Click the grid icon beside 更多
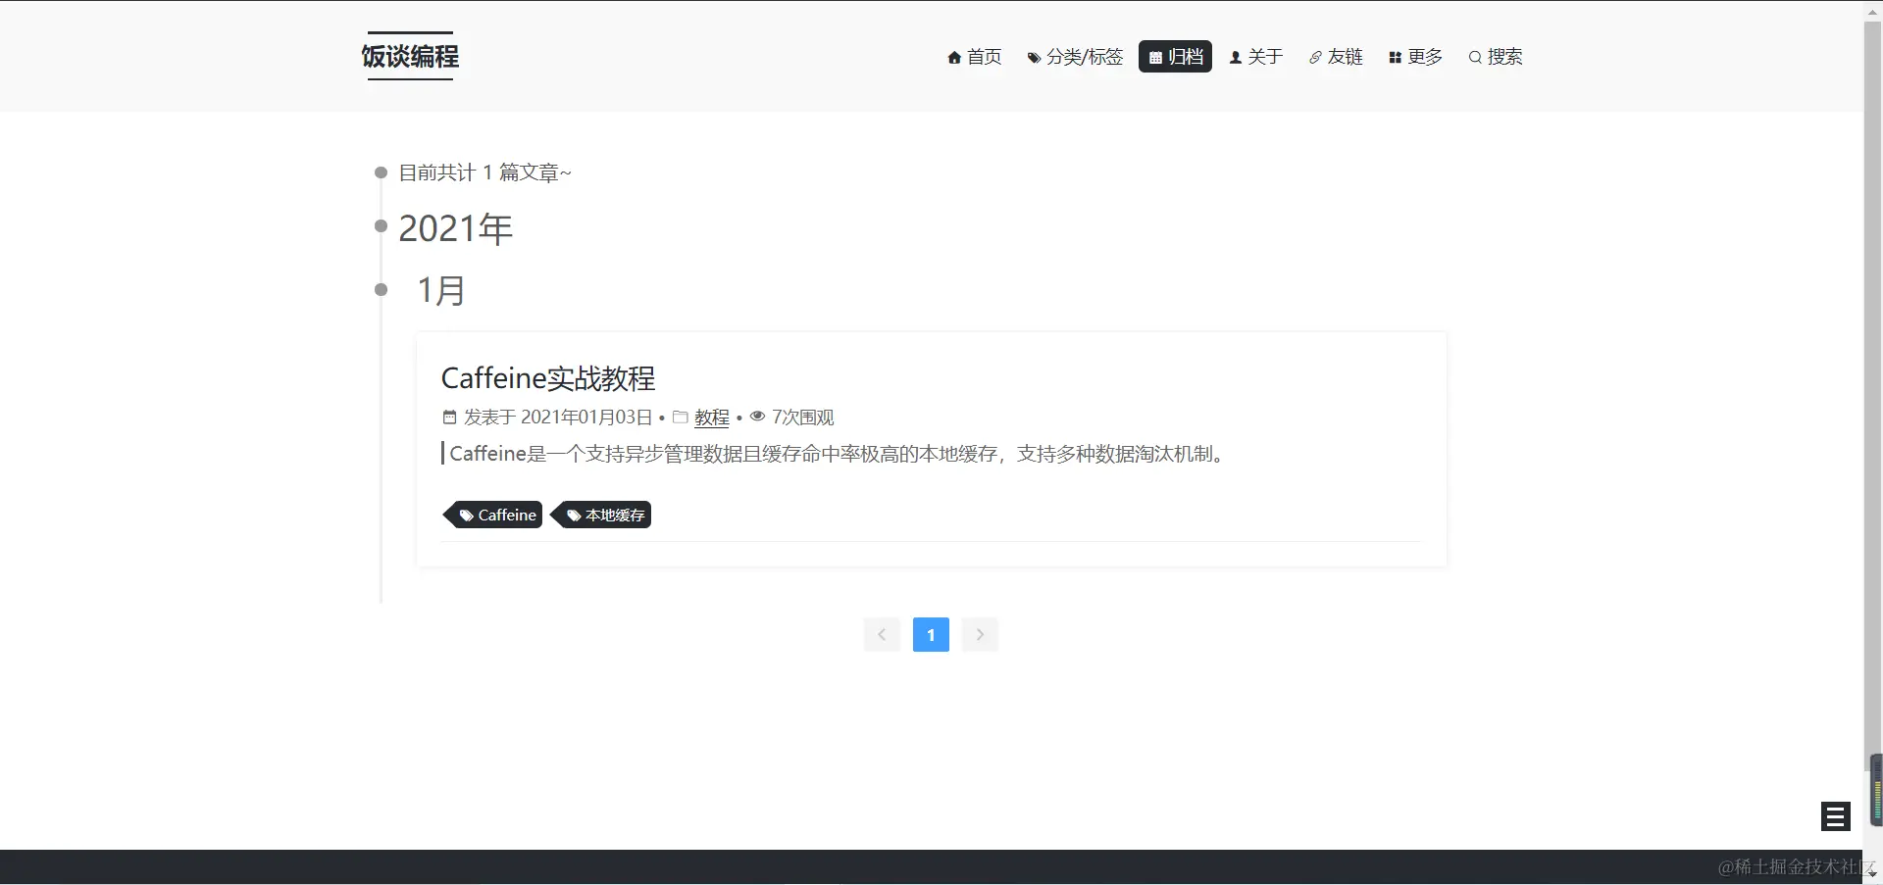Image resolution: width=1883 pixels, height=885 pixels. [1395, 57]
